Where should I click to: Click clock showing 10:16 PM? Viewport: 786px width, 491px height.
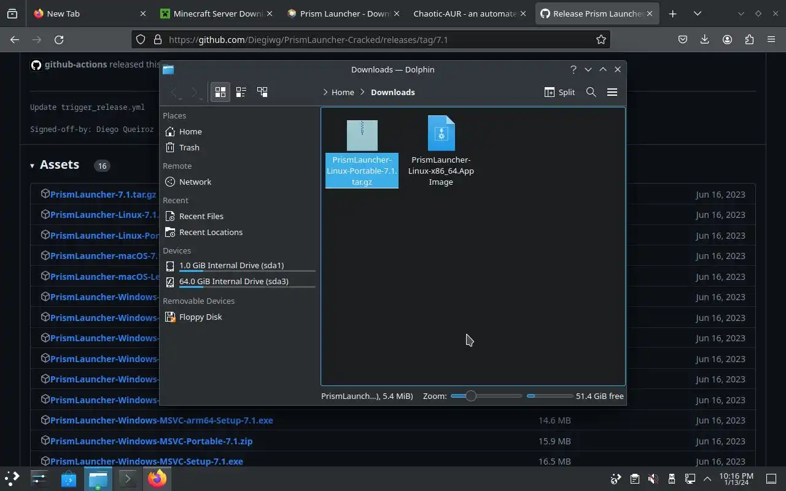point(736,479)
